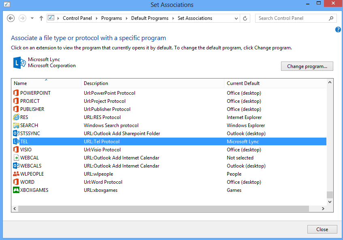Select the WEBCAL row name
The image size is (343, 240).
tap(30, 157)
